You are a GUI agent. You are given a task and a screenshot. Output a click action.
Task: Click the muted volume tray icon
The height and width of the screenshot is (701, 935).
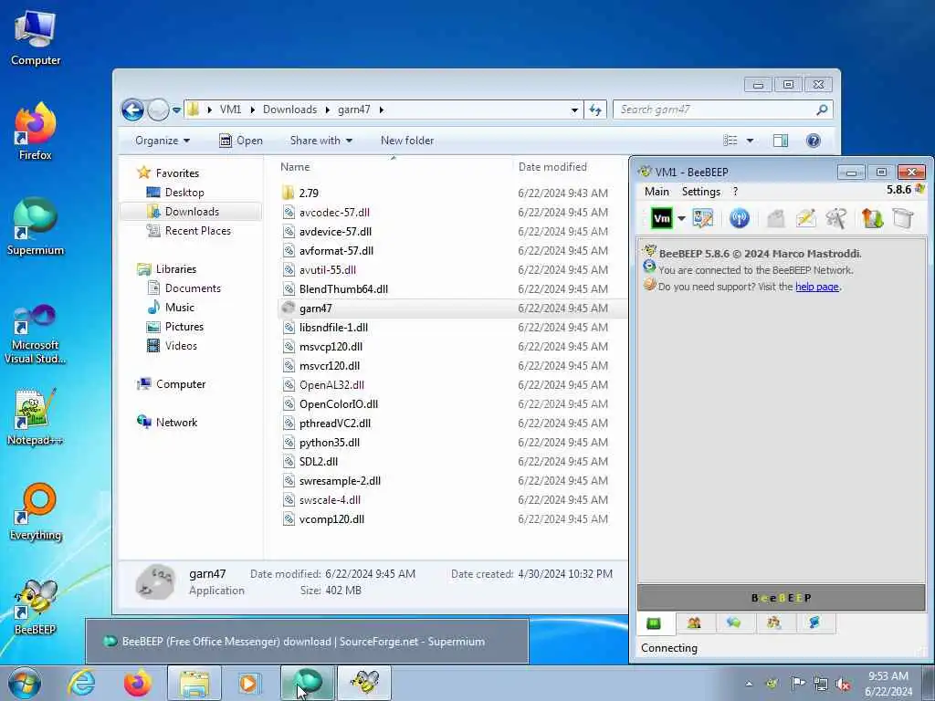843,684
